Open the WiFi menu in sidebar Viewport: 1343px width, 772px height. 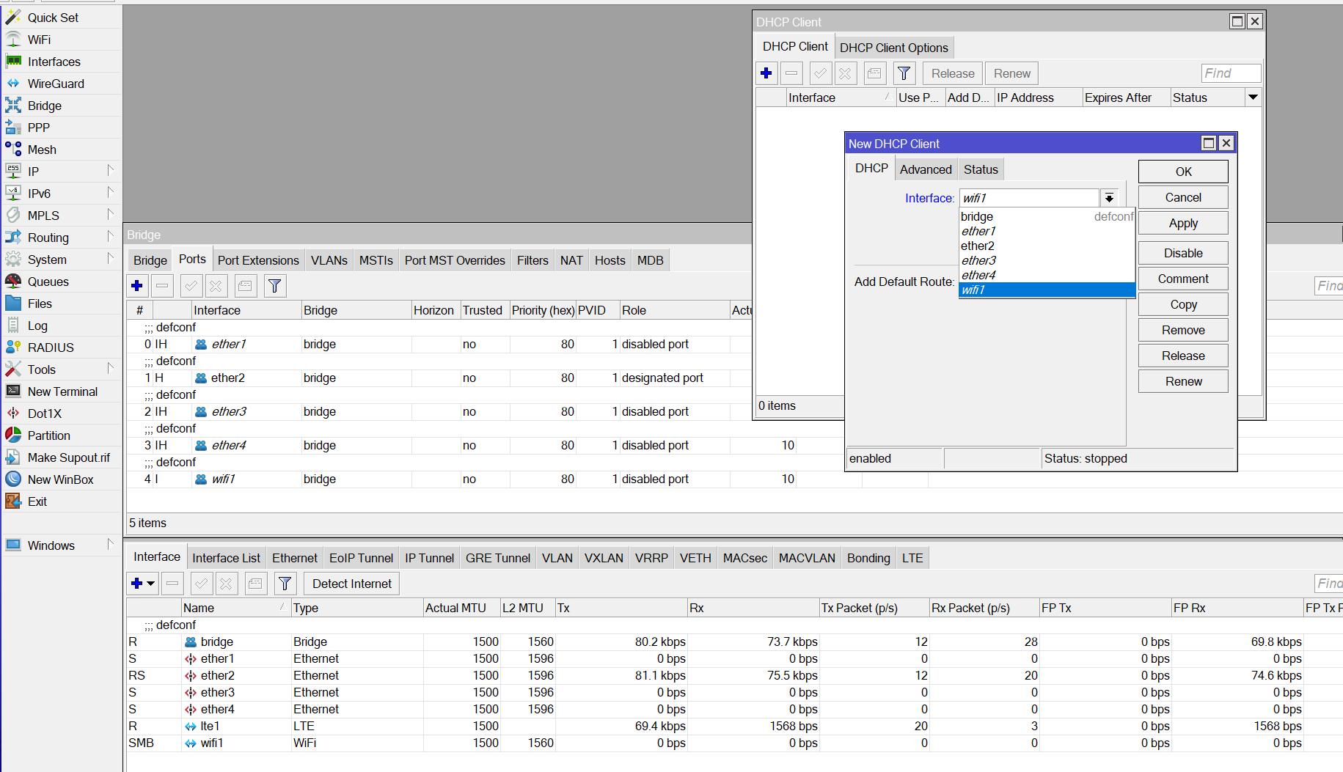[39, 40]
